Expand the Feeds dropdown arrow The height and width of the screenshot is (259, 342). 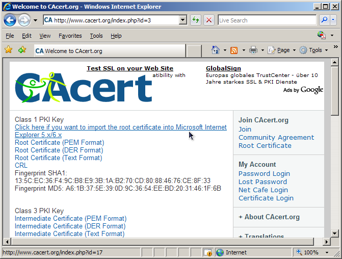tap(244, 50)
